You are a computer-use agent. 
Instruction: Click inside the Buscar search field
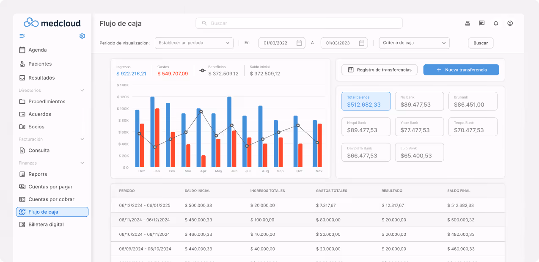pyautogui.click(x=299, y=23)
